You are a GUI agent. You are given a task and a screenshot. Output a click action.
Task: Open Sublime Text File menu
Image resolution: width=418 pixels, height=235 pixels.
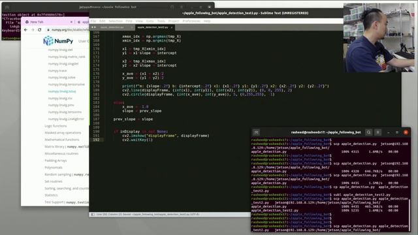pyautogui.click(x=93, y=21)
